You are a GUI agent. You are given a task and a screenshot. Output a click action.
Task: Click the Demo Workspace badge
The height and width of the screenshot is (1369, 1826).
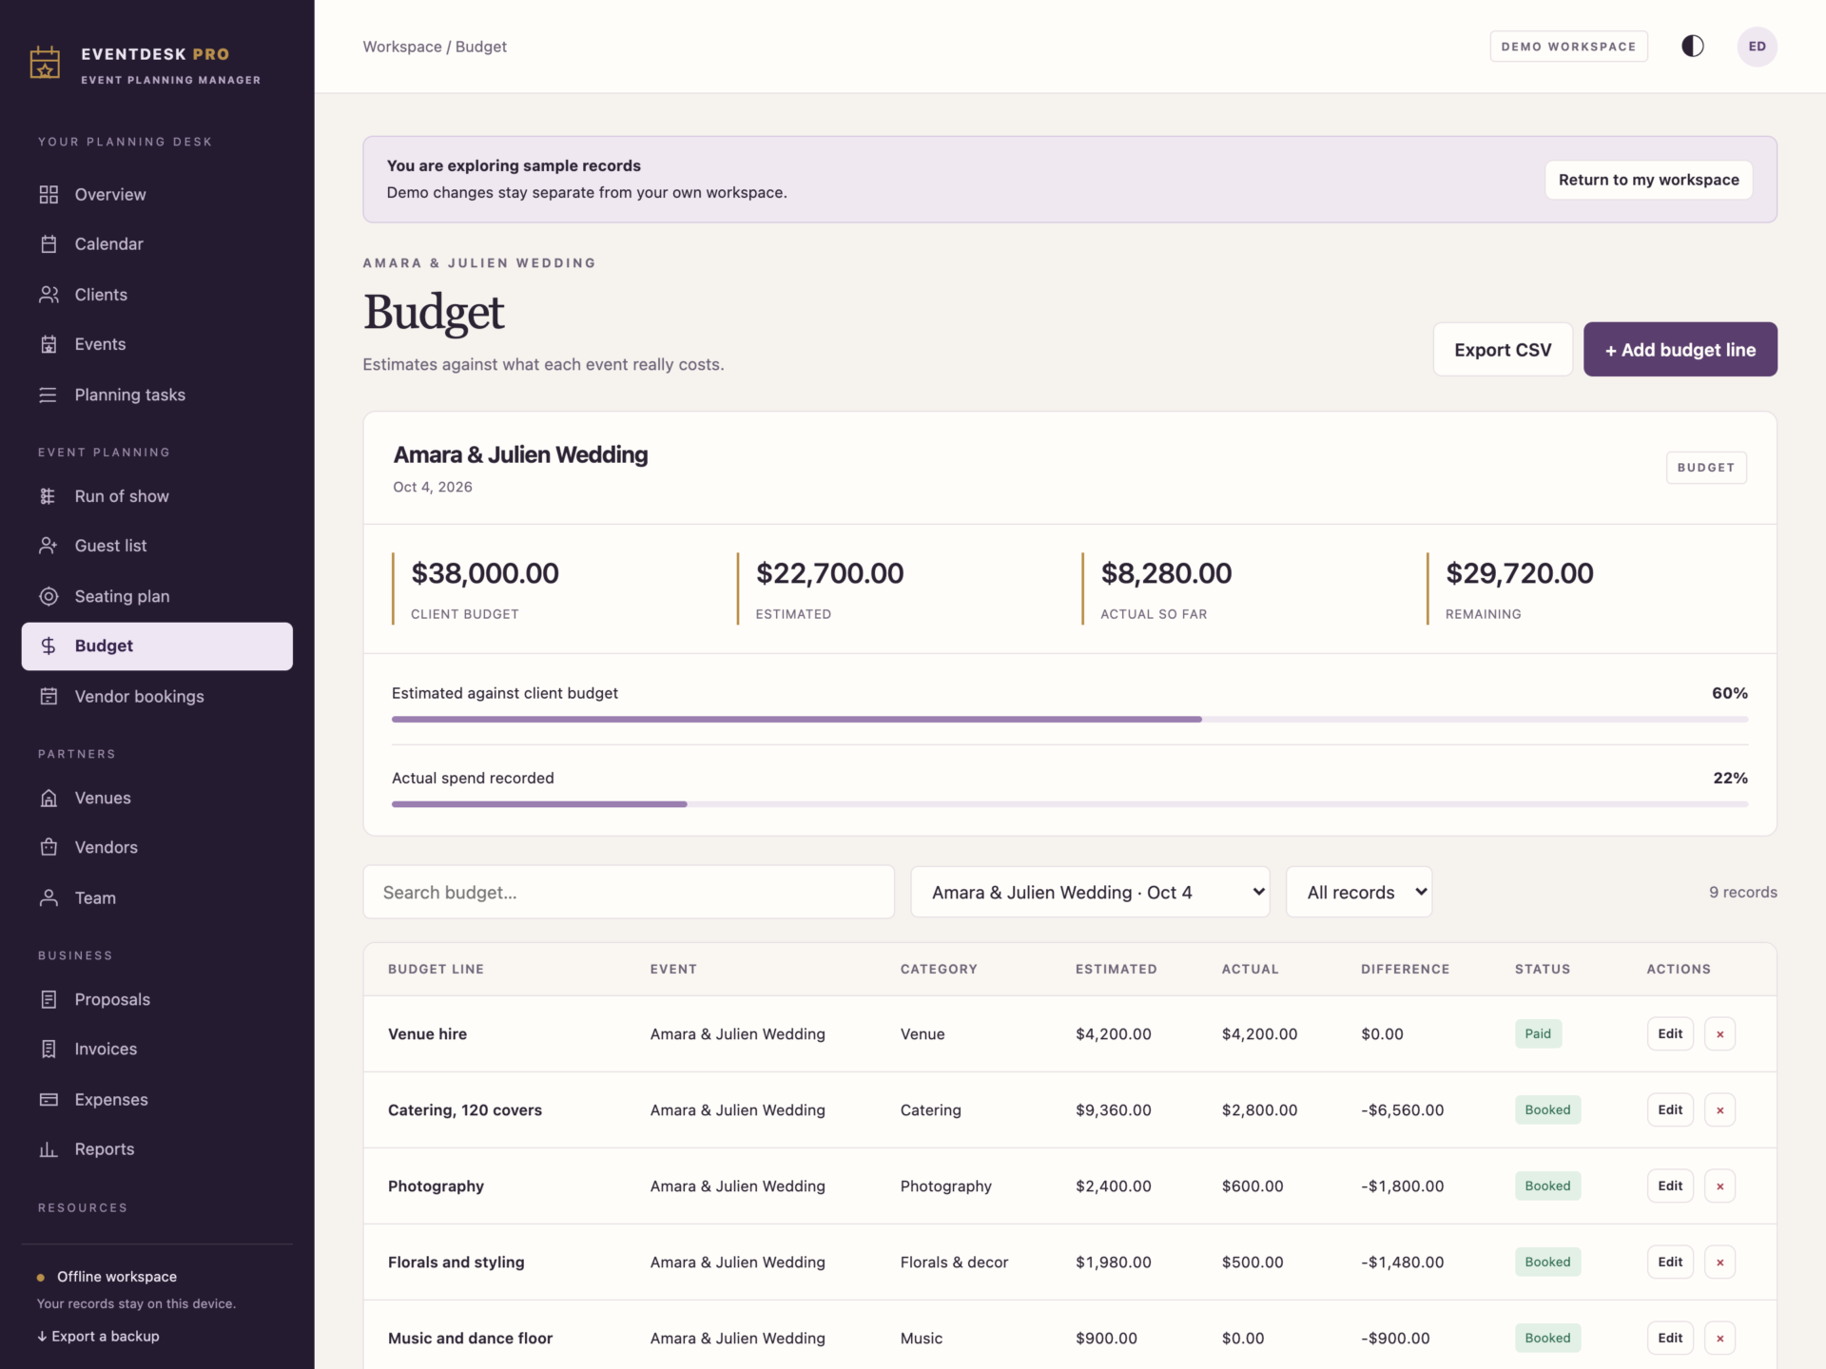(1568, 47)
